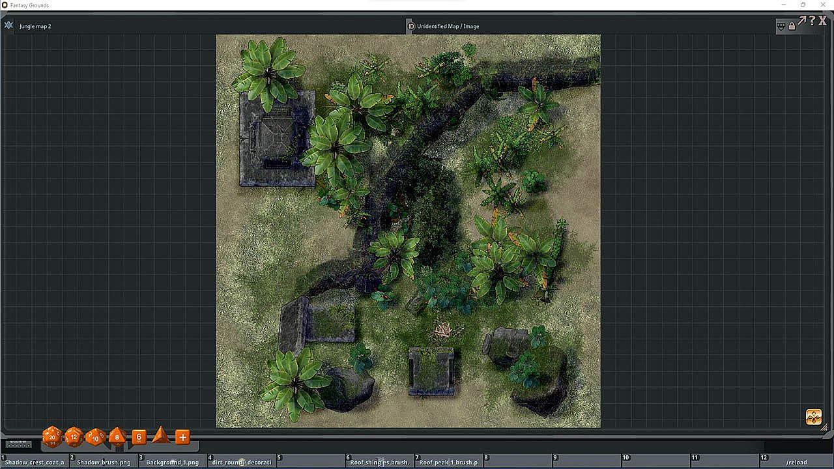Toggle the image lock padlock
Screen dimensions: 834x469
792,26
